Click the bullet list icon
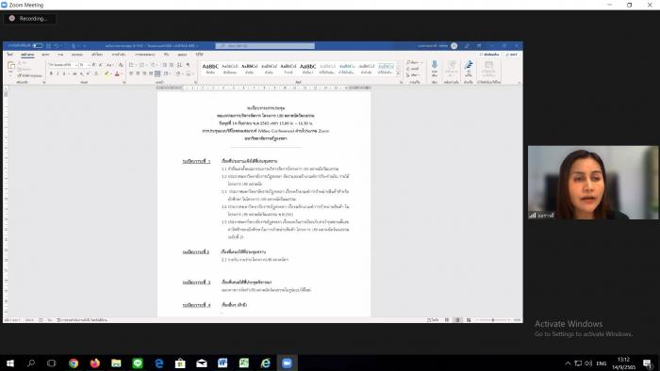Viewport: 660px width, 371px height. [x=131, y=65]
